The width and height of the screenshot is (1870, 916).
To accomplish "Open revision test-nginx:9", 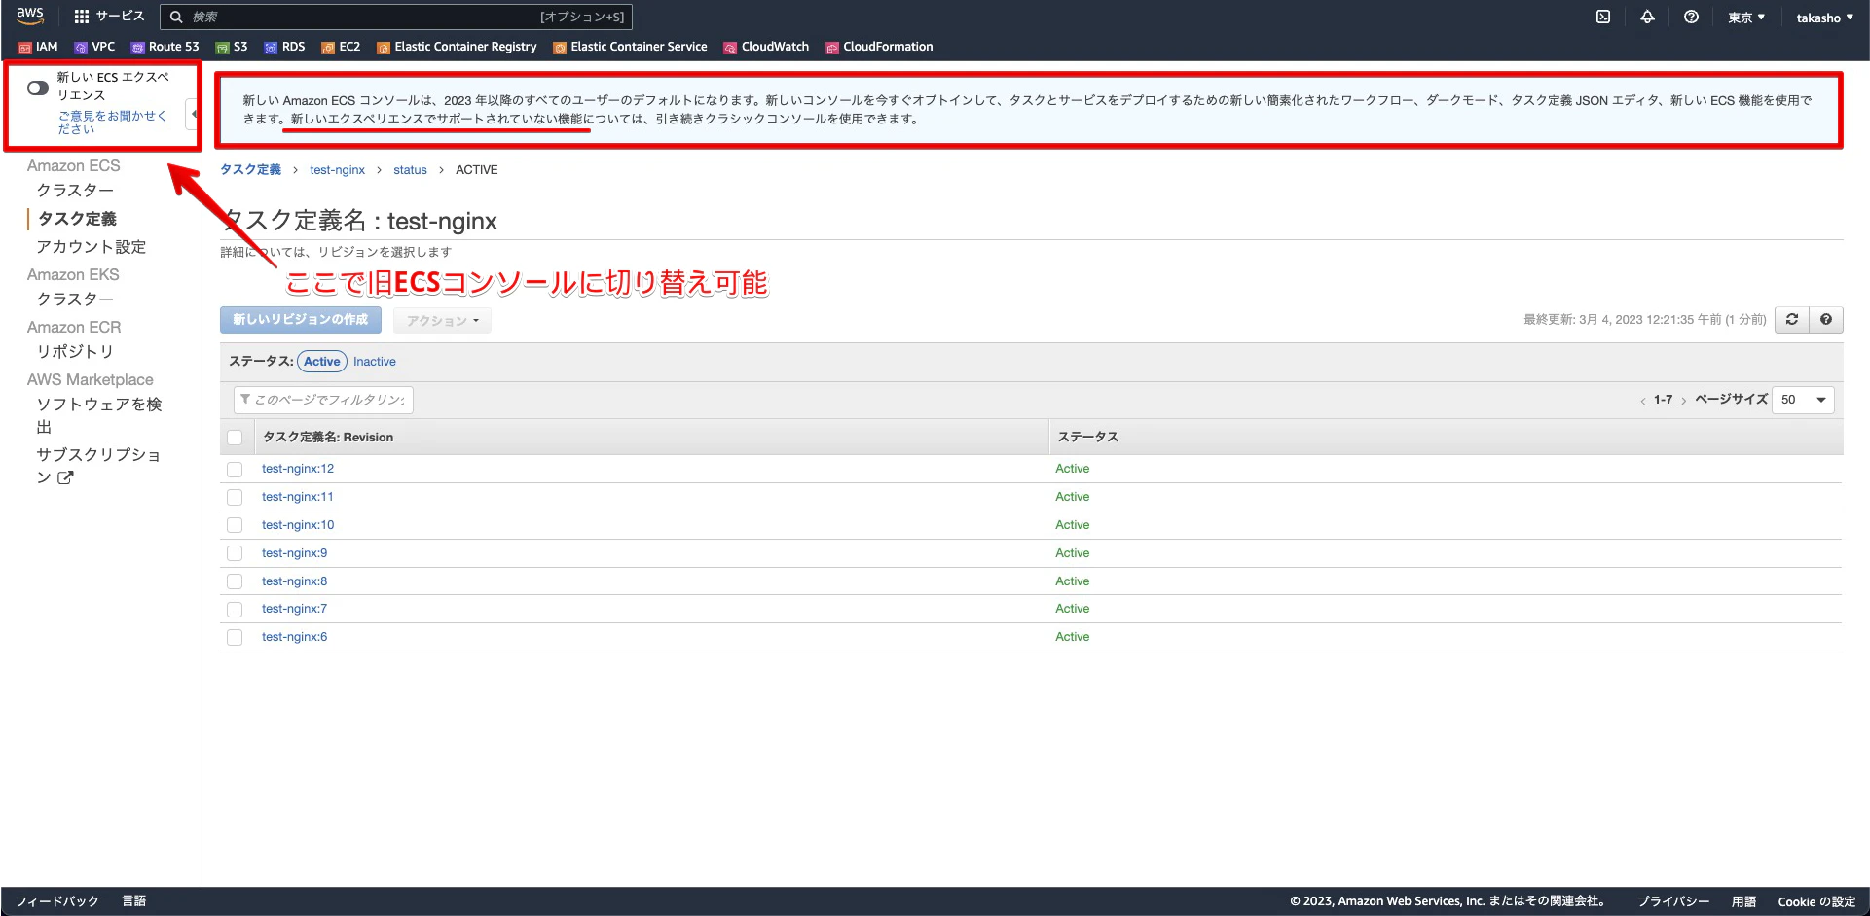I will click(x=295, y=553).
